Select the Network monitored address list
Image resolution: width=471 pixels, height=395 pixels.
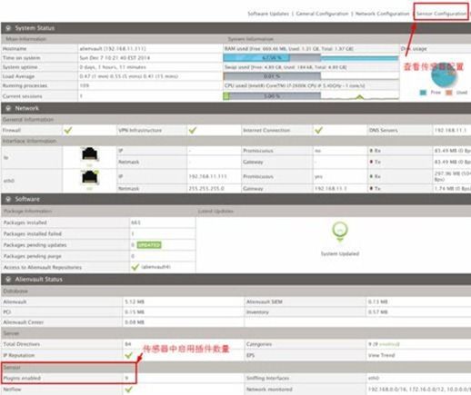(x=419, y=390)
